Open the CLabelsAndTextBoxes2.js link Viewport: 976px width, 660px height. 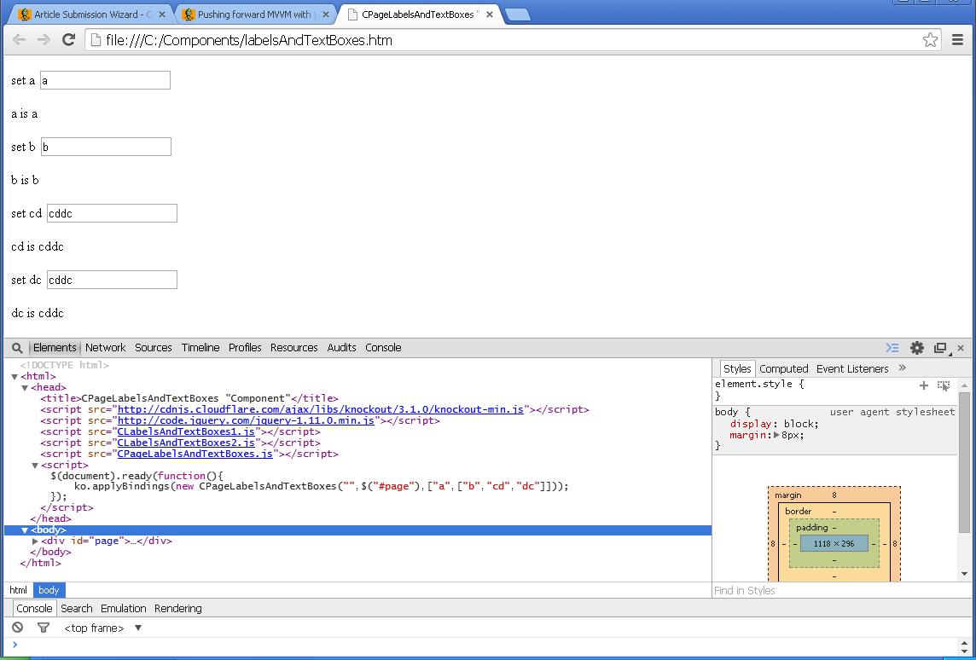pyautogui.click(x=186, y=443)
